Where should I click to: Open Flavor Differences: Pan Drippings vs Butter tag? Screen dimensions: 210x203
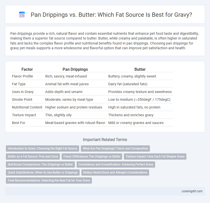coord(92,156)
